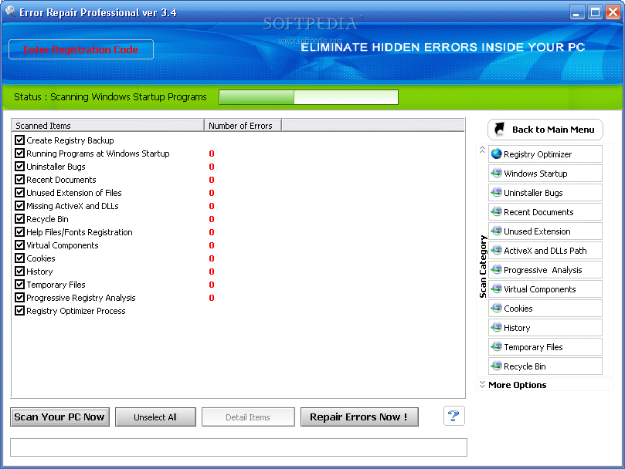Click the Windows Startup category icon
Viewport: 625px width, 469px height.
[x=496, y=173]
